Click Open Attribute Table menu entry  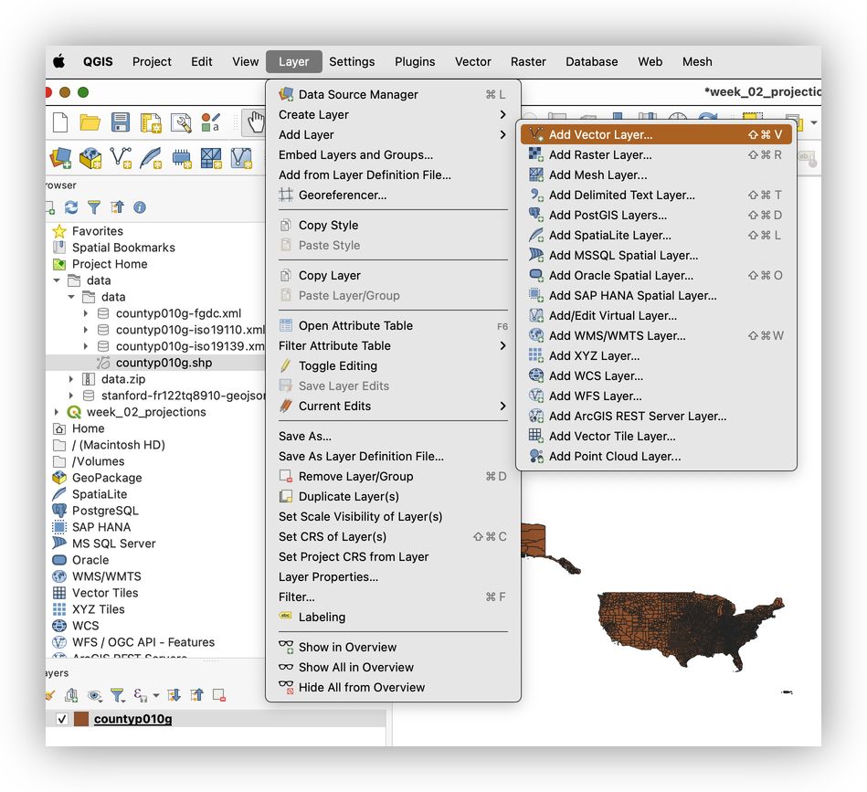[355, 325]
